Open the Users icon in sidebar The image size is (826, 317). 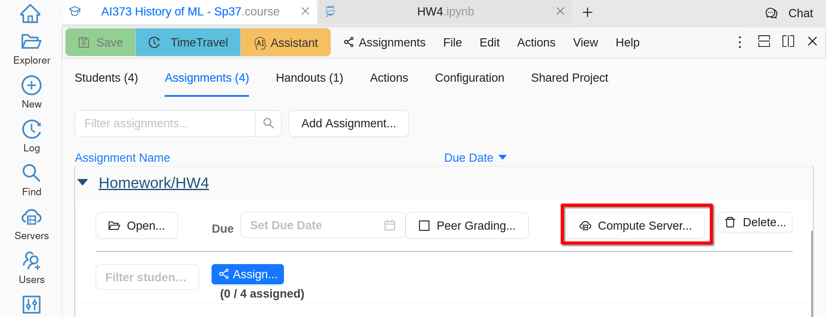pyautogui.click(x=31, y=261)
